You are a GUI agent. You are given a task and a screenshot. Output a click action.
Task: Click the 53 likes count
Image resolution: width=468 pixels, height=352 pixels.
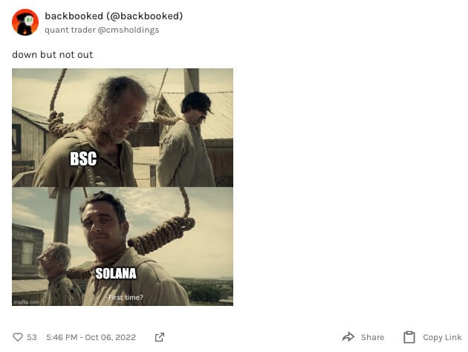[32, 337]
